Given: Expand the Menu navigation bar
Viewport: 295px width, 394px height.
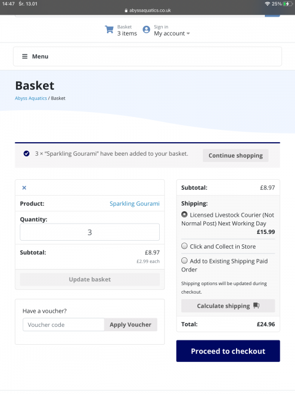Looking at the screenshot, I should pyautogui.click(x=147, y=57).
